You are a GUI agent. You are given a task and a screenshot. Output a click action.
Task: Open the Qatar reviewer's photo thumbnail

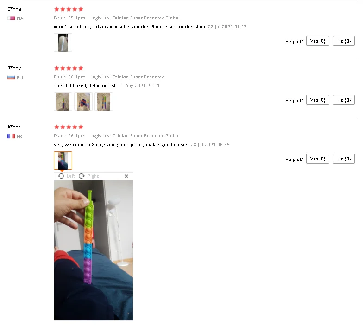(63, 43)
